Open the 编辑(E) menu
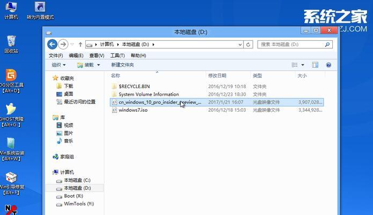 (x=76, y=55)
